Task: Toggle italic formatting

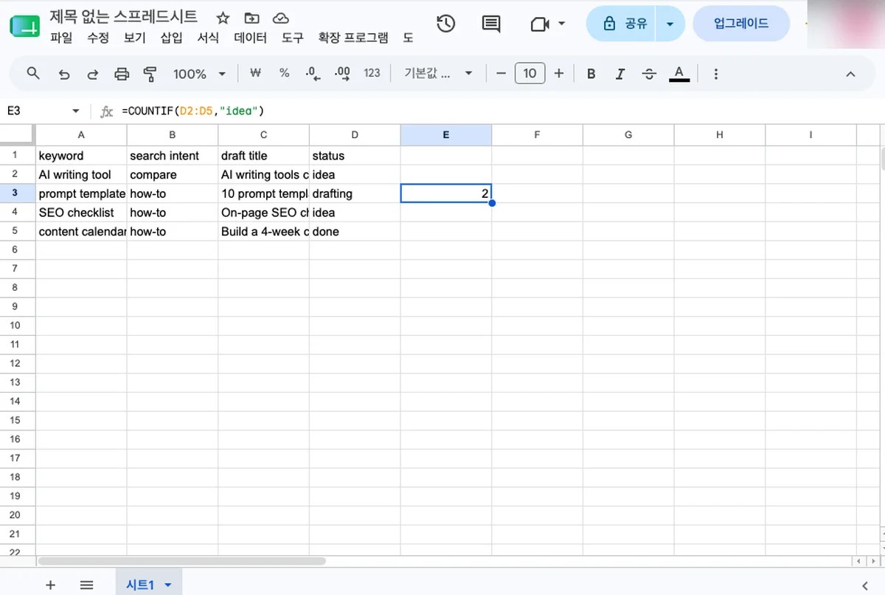Action: 620,74
